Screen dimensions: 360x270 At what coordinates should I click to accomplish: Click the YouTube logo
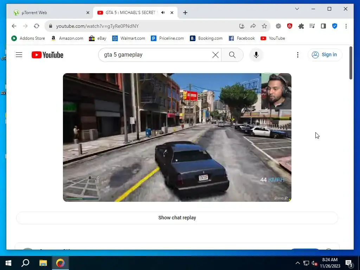click(x=47, y=55)
